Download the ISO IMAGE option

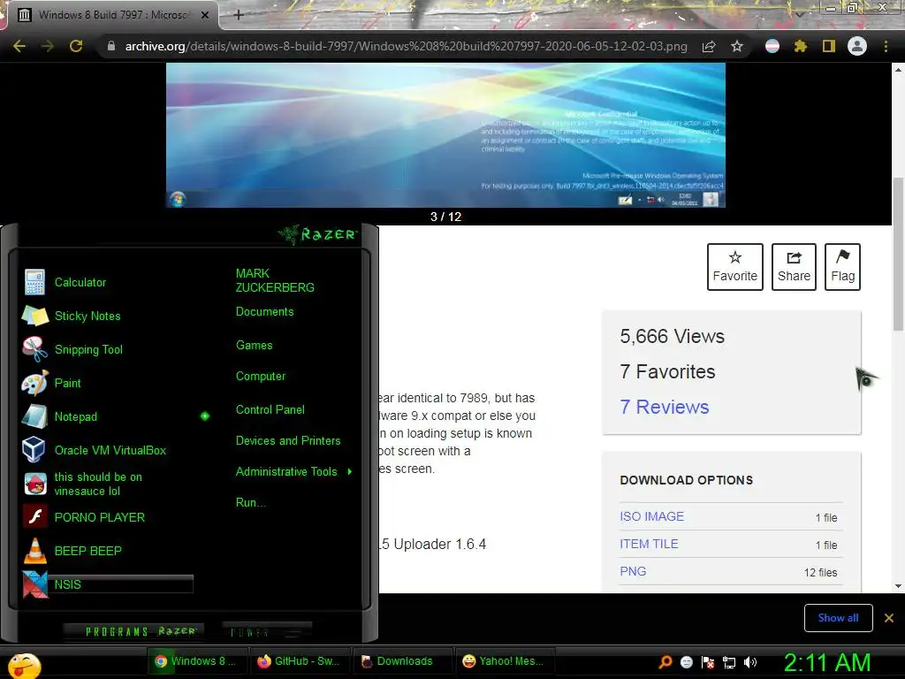(651, 516)
